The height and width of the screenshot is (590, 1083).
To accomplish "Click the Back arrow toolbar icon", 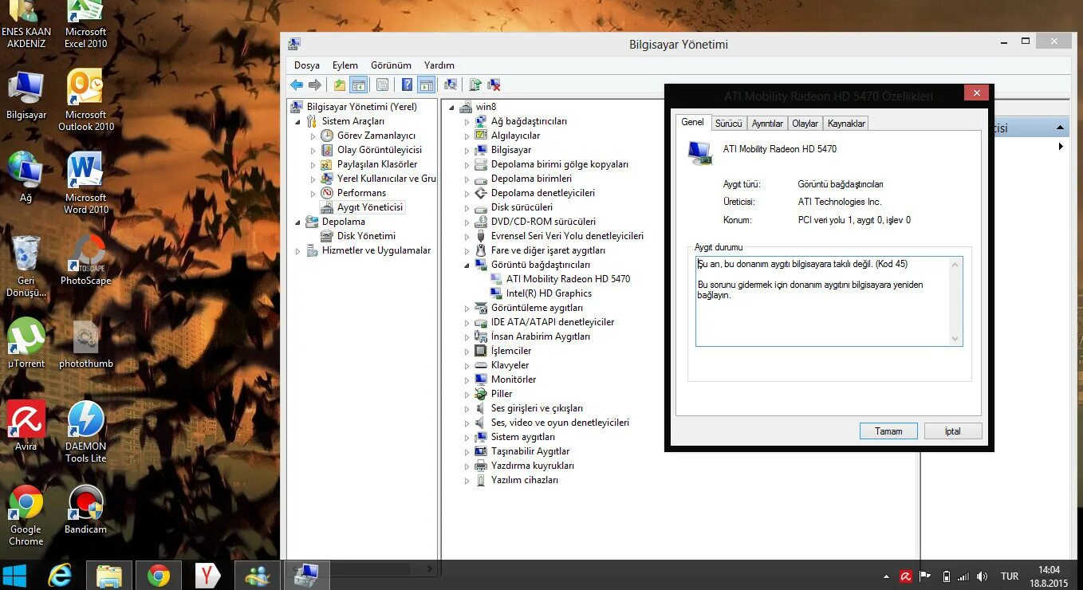I will coord(297,85).
